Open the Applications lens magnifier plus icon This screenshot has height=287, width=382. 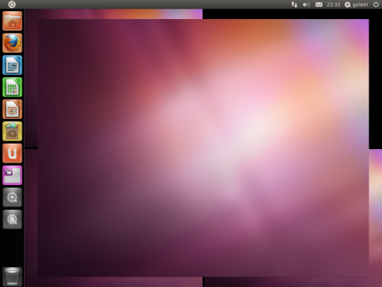[12, 198]
